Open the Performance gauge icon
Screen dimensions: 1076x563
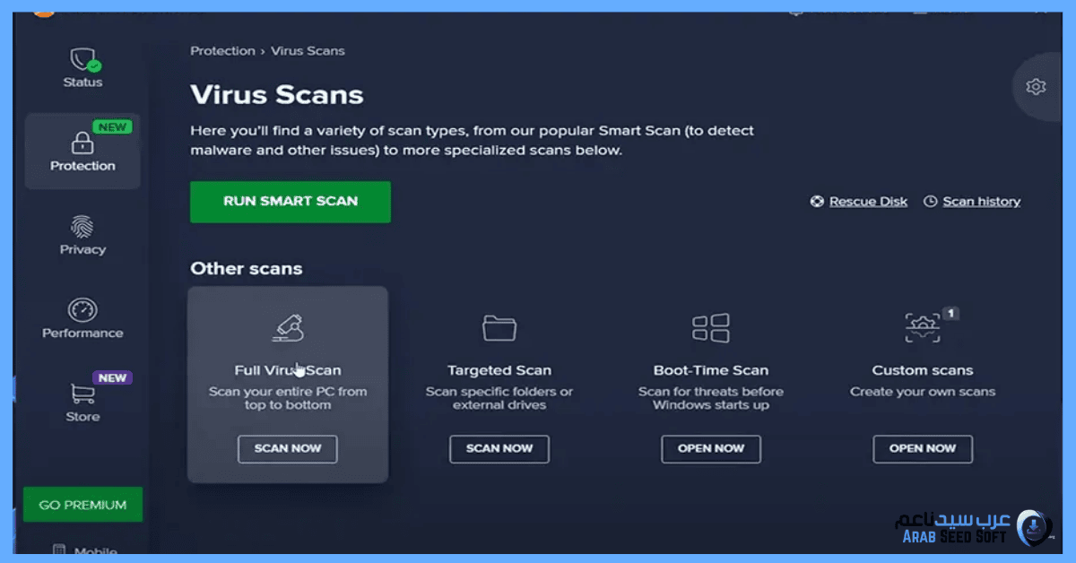click(82, 310)
